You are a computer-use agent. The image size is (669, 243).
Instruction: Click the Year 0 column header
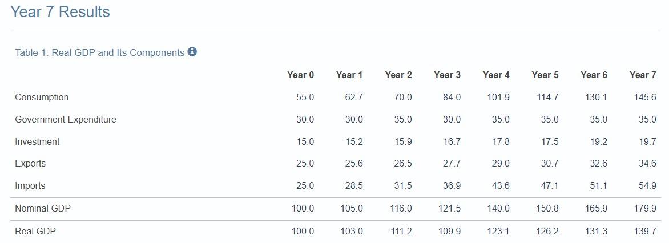[300, 75]
